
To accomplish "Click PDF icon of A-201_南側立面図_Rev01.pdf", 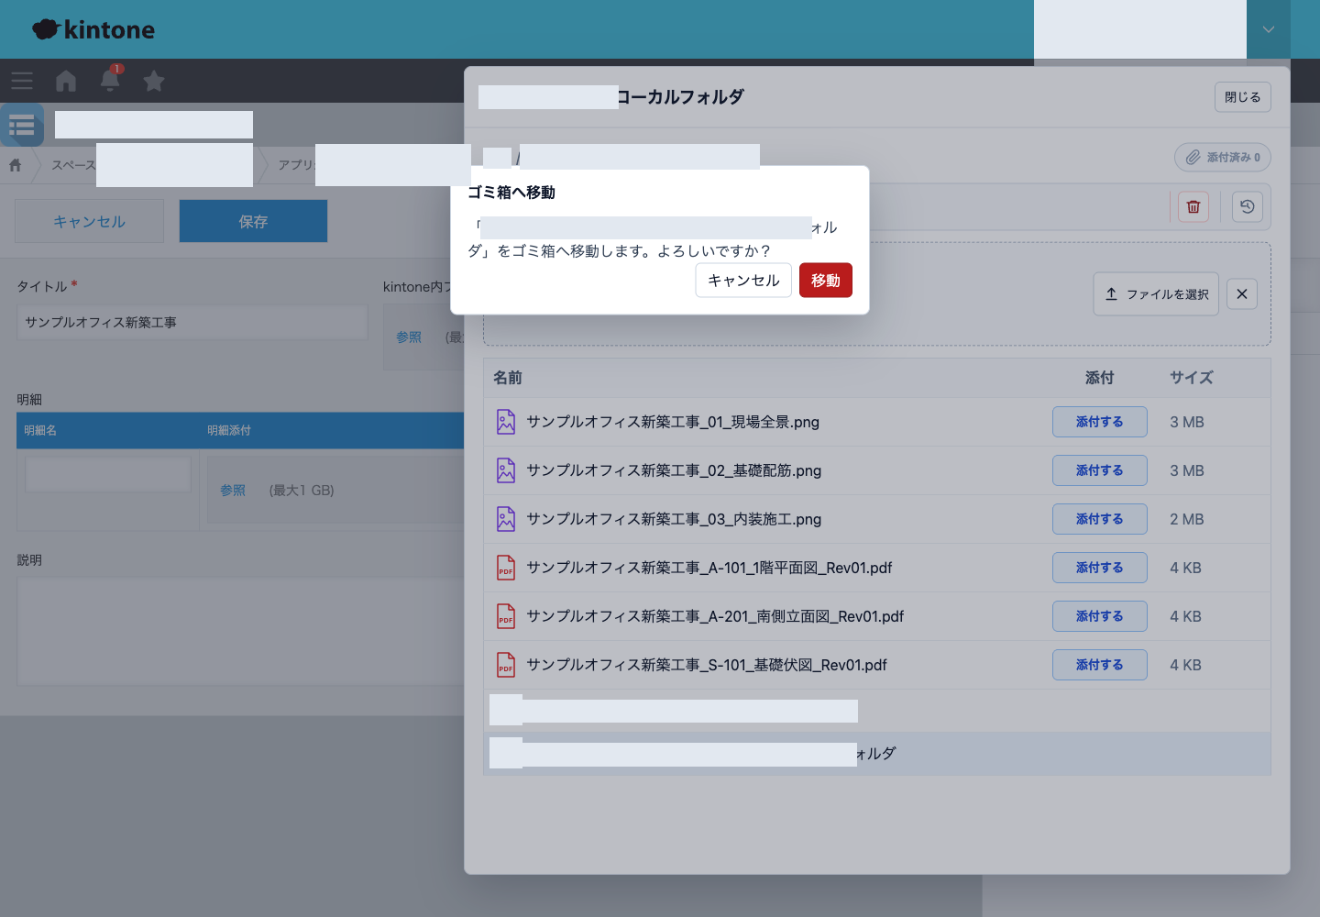I will tap(506, 616).
